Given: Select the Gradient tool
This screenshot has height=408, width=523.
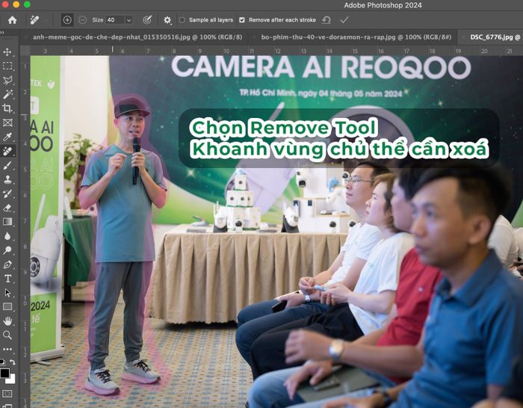Looking at the screenshot, I should tap(7, 221).
